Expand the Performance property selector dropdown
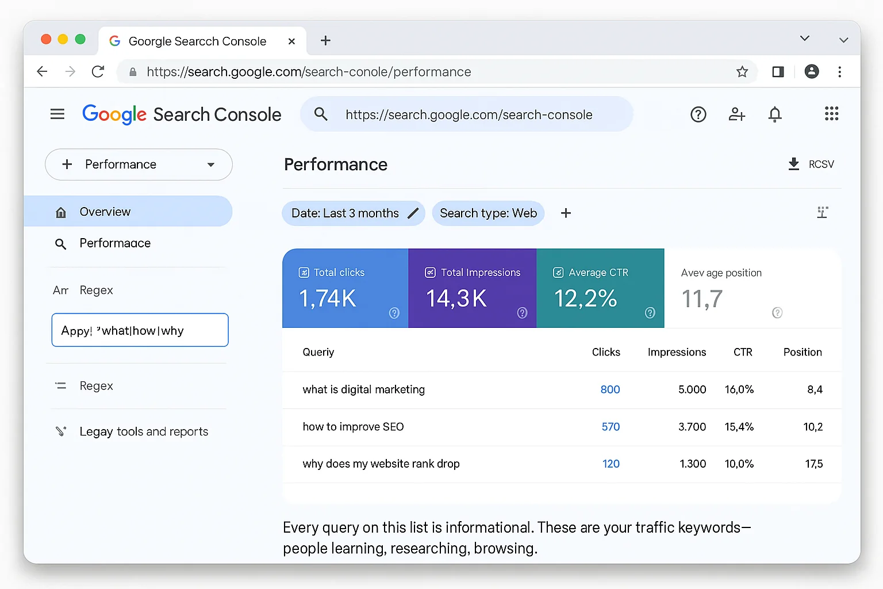 [210, 165]
